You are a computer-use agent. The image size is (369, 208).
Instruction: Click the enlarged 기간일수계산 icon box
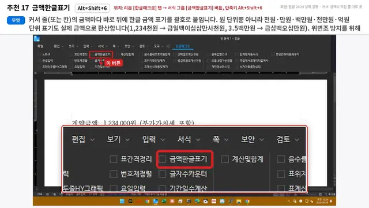(x=162, y=188)
